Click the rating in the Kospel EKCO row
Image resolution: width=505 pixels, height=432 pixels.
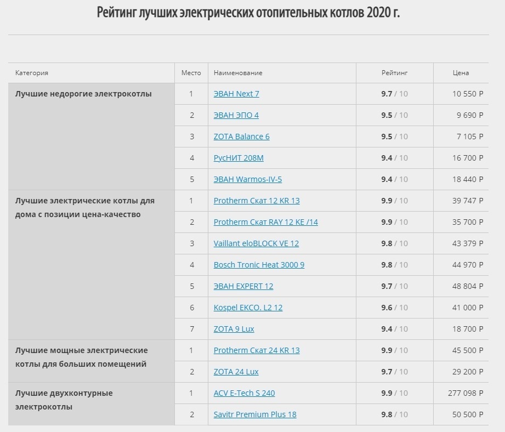[x=395, y=308]
